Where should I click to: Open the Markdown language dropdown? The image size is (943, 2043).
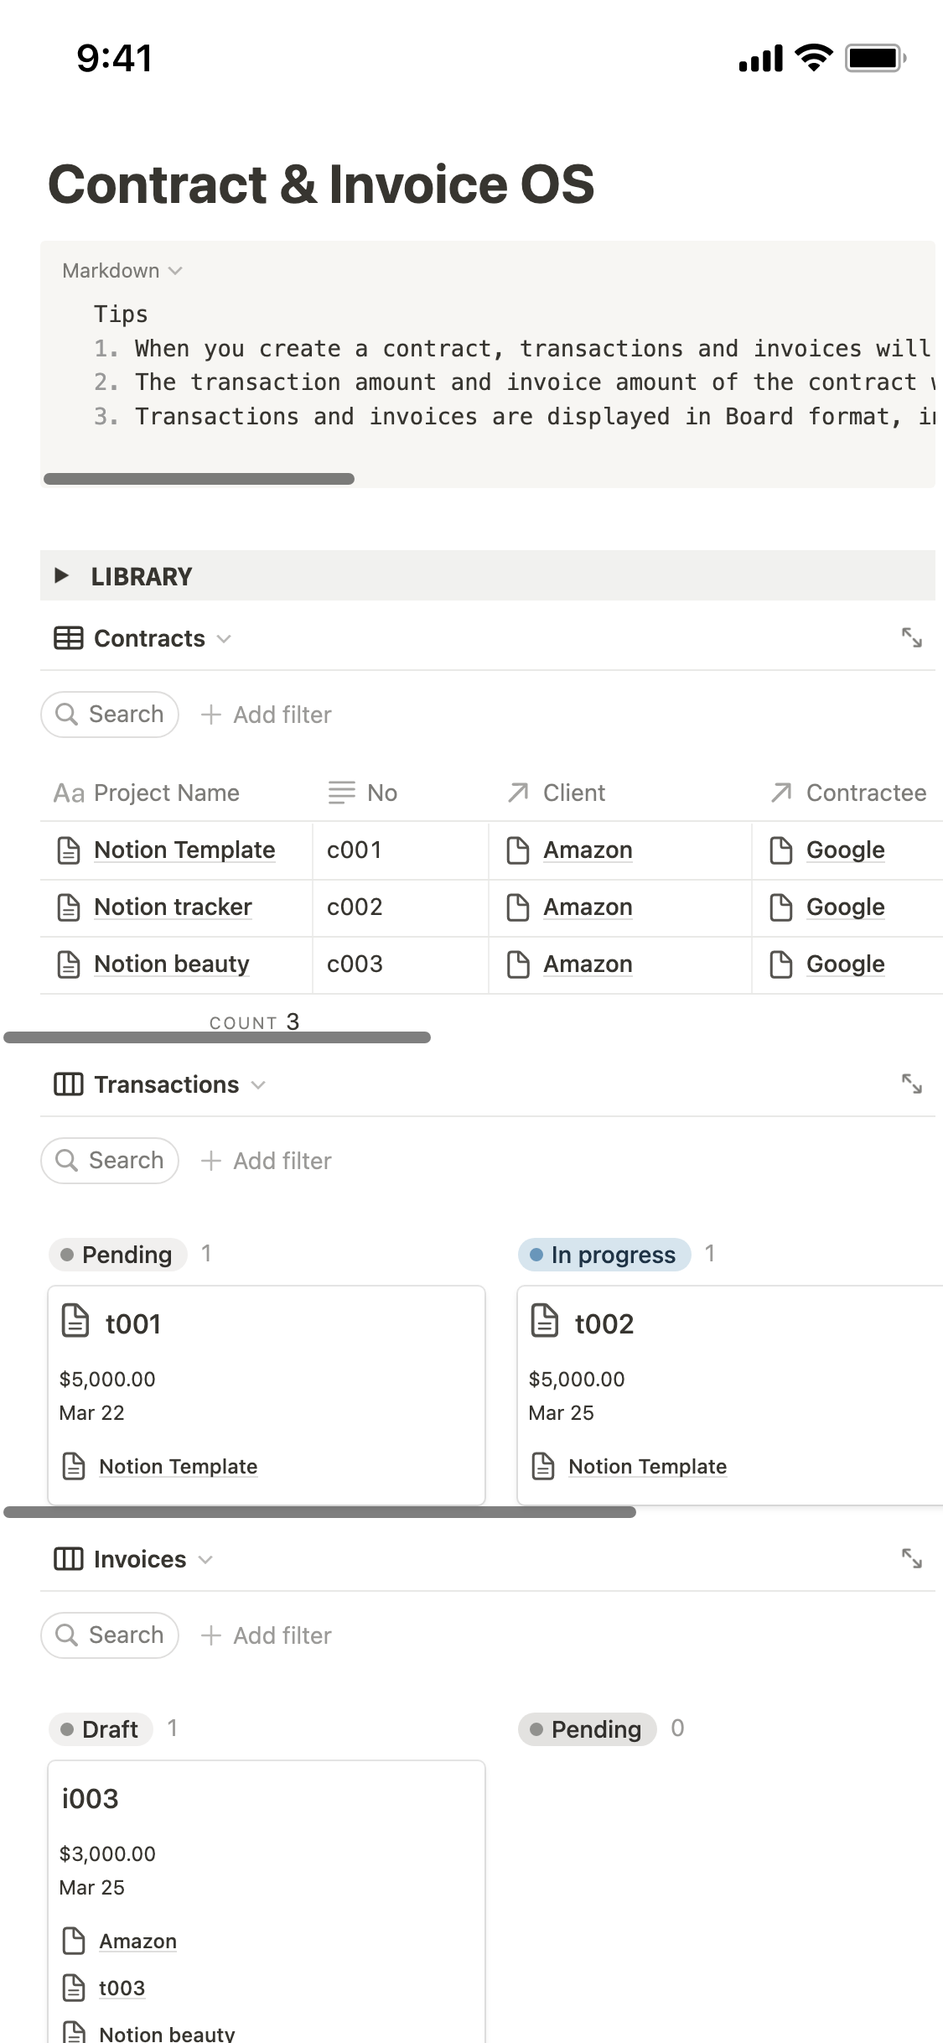(x=122, y=271)
